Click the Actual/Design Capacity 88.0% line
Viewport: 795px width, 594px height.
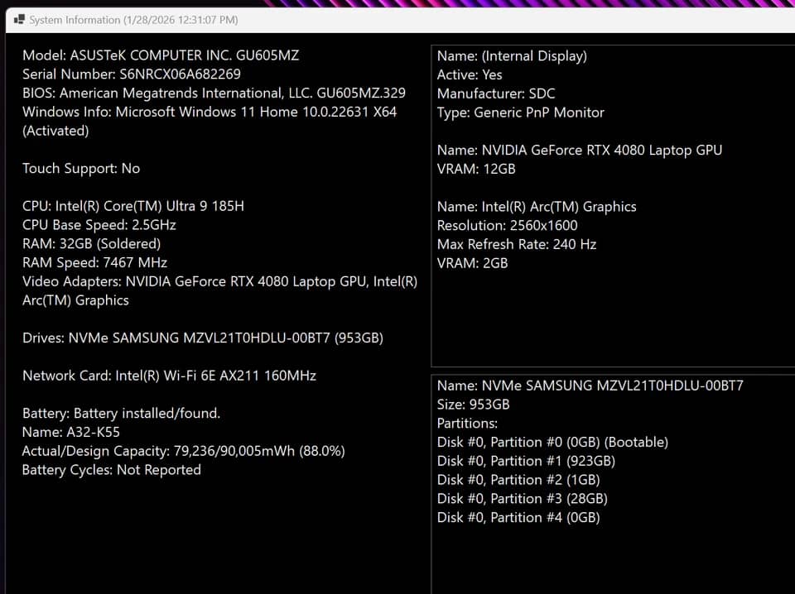click(184, 451)
